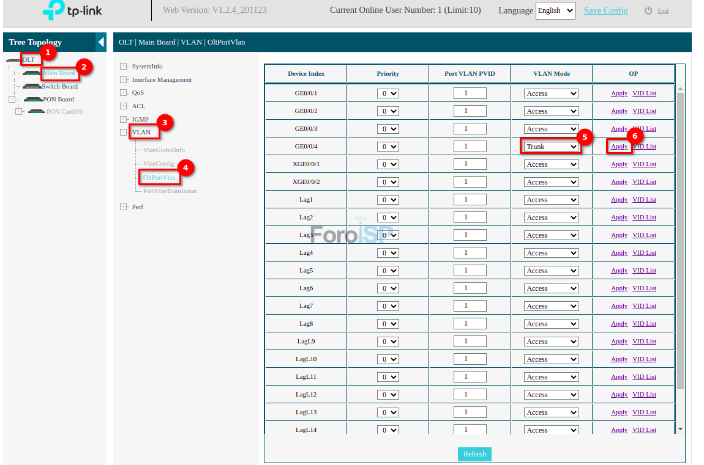This screenshot has width=704, height=465.
Task: Expand the SystemInfo tree node
Action: tap(124, 67)
